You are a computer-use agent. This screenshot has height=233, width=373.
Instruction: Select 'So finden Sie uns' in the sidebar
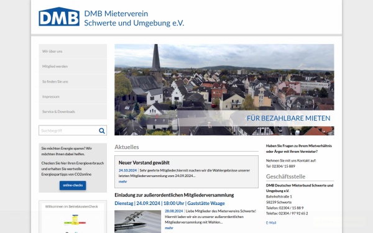click(x=73, y=81)
